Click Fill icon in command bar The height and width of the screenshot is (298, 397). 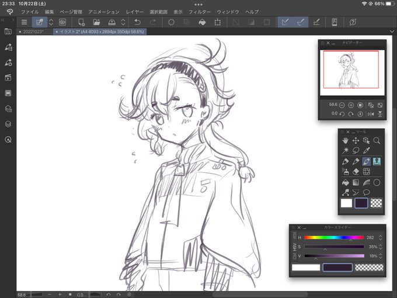(202, 22)
